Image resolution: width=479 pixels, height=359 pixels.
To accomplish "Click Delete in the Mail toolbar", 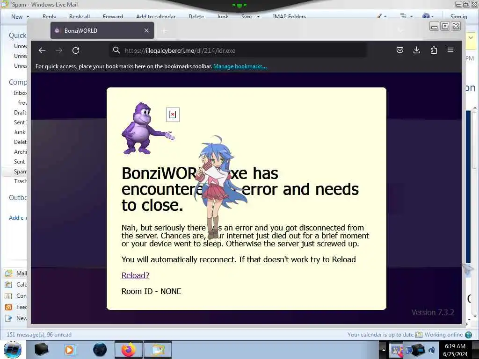I will pyautogui.click(x=196, y=16).
